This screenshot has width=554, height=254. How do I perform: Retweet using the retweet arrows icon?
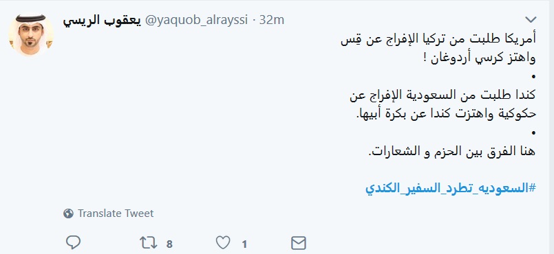(149, 243)
